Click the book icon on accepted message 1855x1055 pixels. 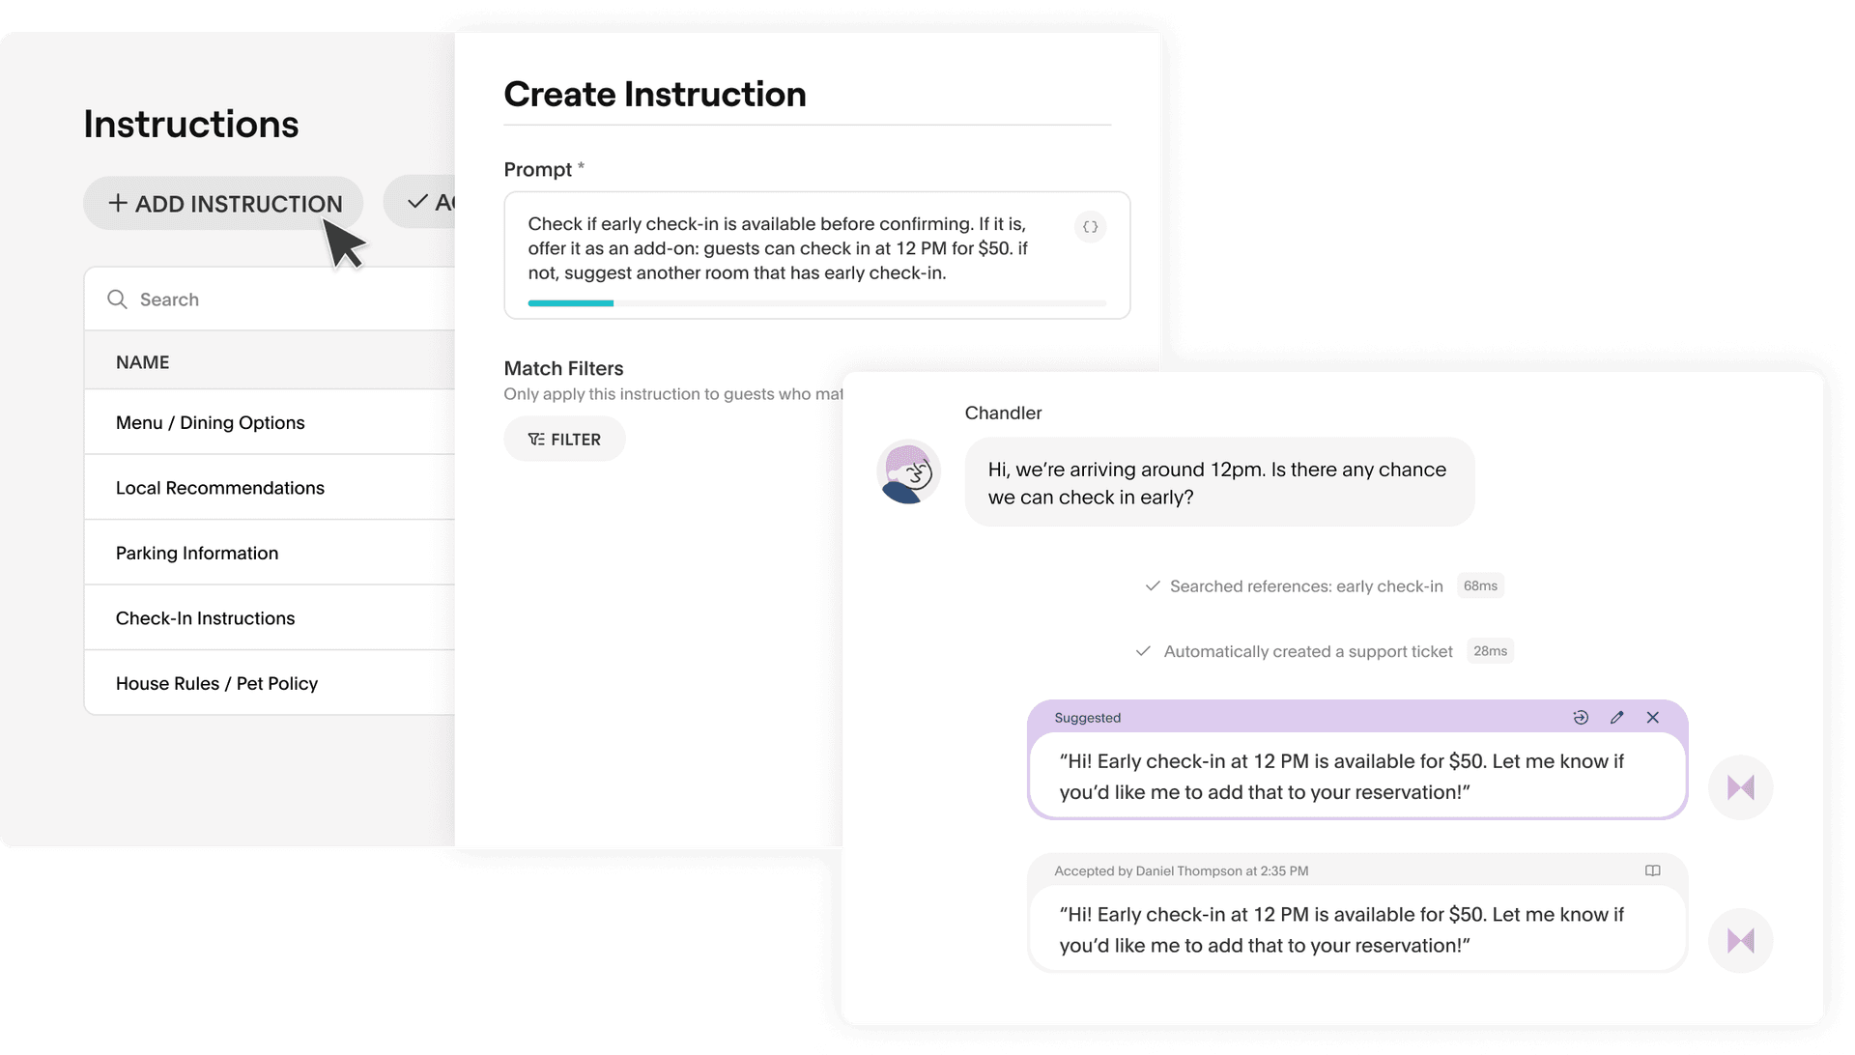1653,870
